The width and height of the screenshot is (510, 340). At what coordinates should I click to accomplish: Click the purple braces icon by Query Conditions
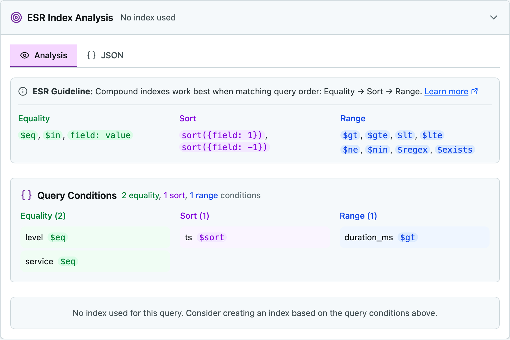[x=26, y=195]
